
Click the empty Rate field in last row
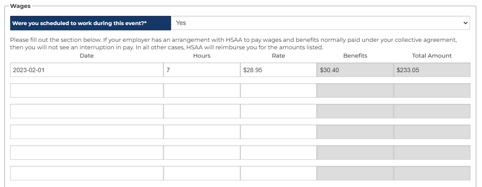(278, 173)
